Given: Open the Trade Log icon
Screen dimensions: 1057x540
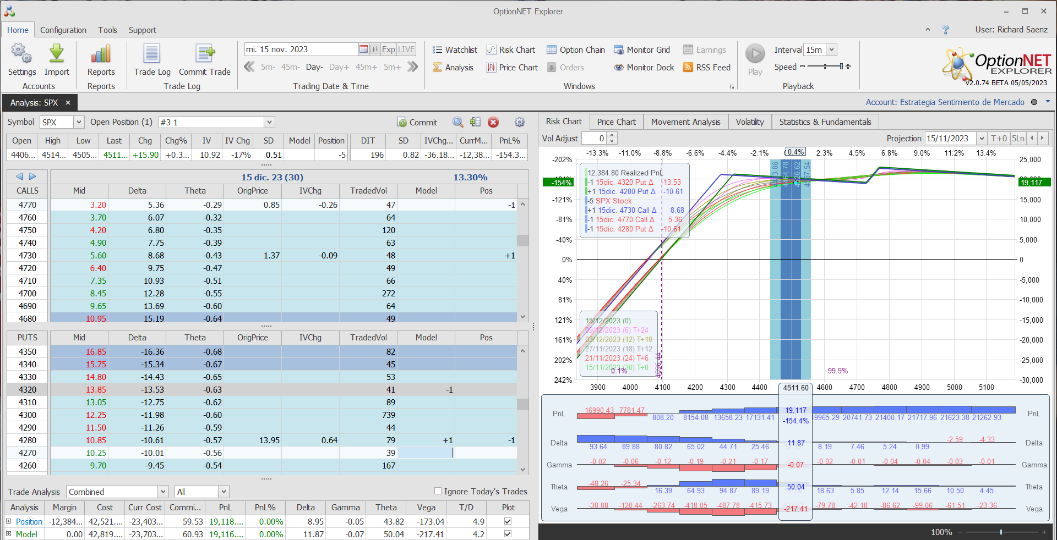Looking at the screenshot, I should pyautogui.click(x=152, y=54).
